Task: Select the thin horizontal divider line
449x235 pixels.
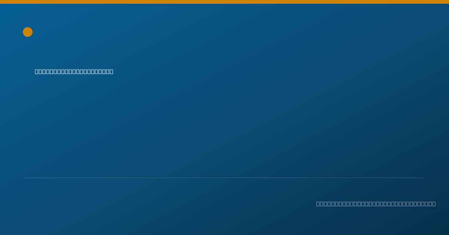Action: point(224,178)
